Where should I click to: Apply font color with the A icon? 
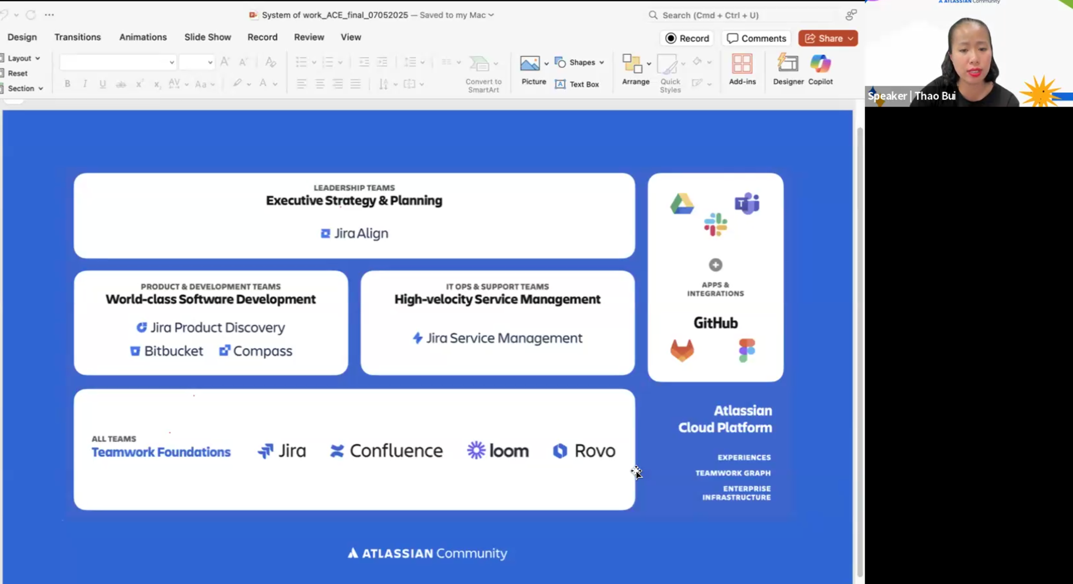263,83
